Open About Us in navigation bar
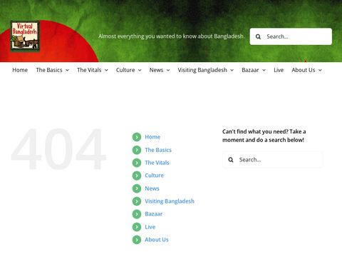Image resolution: width=342 pixels, height=257 pixels. point(304,70)
